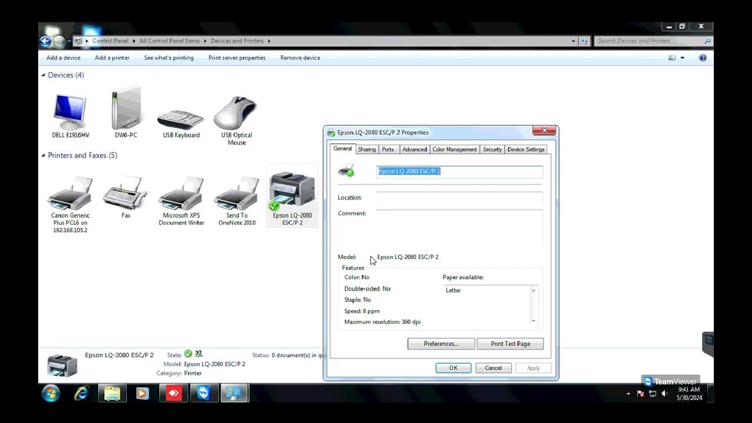
Task: Open the view options dropdown arrow
Action: [x=682, y=58]
